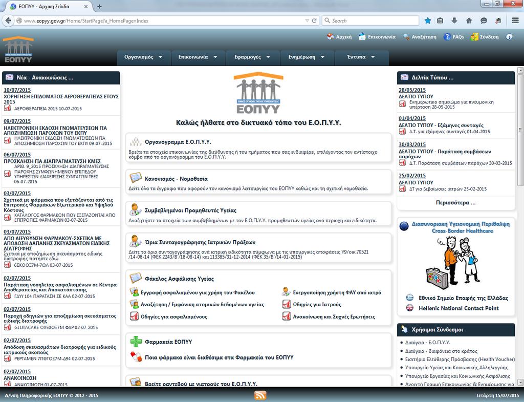Click the Greek flag icon

point(410,298)
